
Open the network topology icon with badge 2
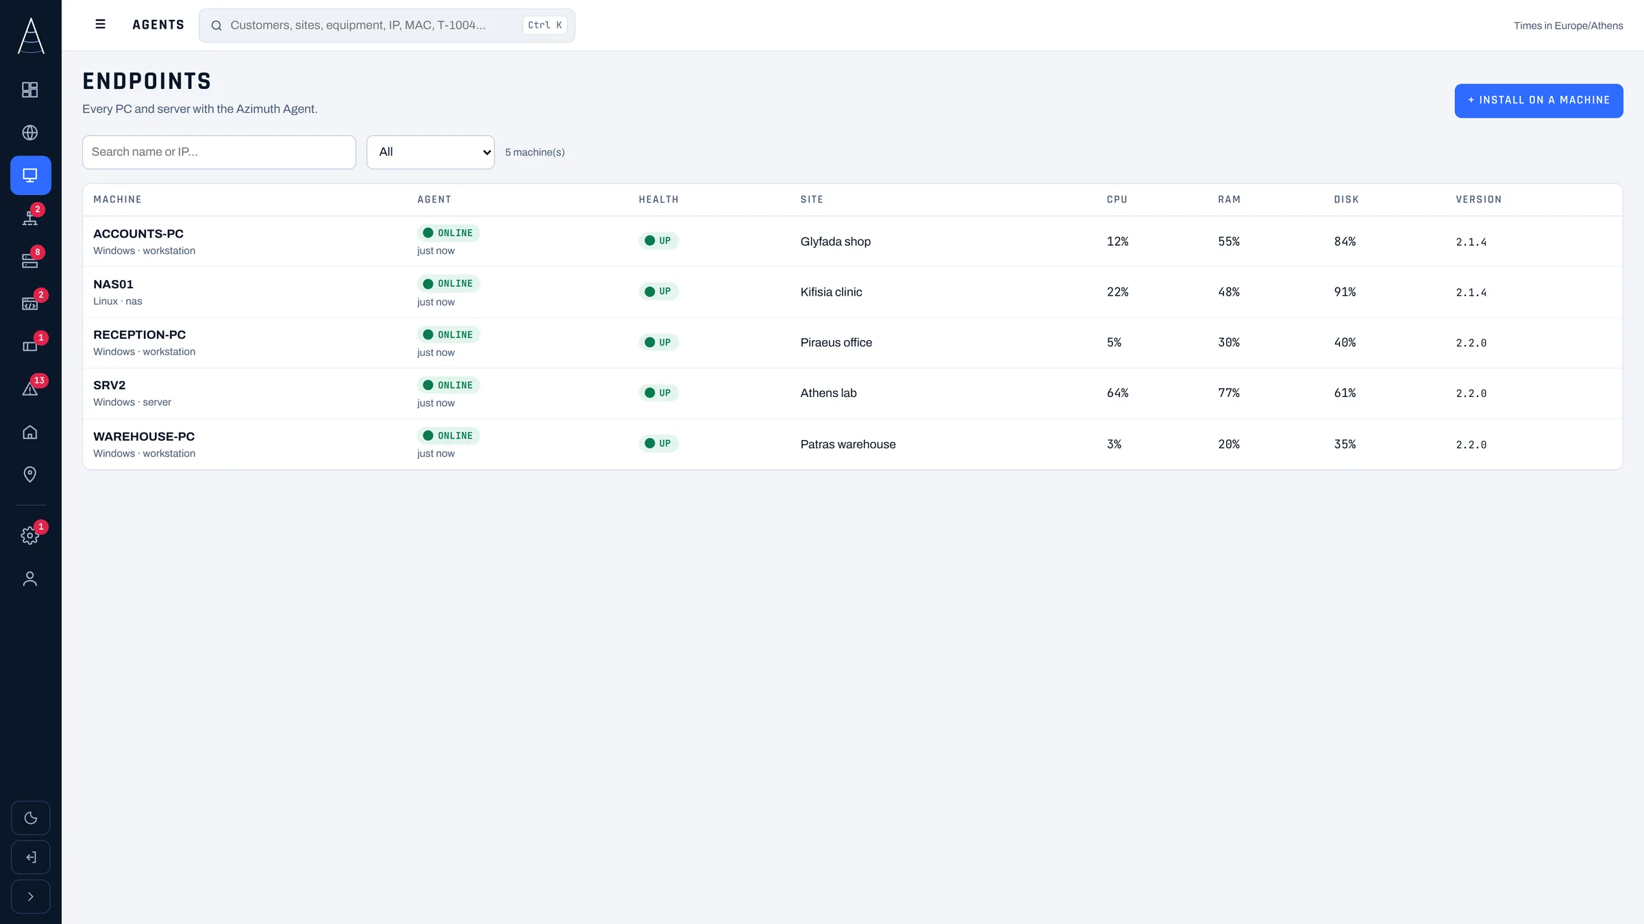pyautogui.click(x=30, y=218)
